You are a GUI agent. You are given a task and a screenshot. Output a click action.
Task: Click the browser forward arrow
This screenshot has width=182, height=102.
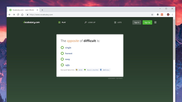[x=14, y=15]
